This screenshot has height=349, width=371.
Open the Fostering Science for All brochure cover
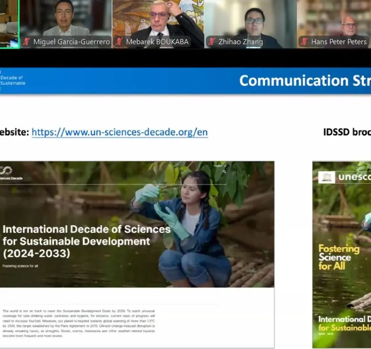[x=342, y=255]
